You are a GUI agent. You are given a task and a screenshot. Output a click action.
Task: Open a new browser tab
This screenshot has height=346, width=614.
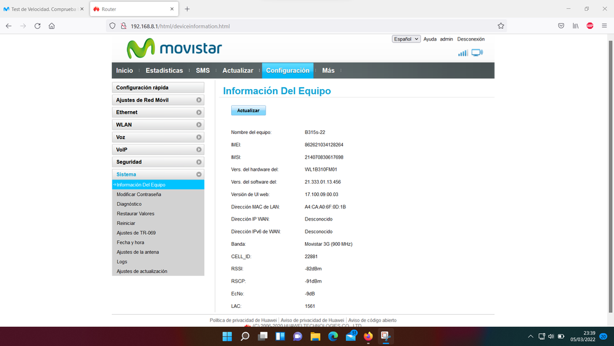tap(187, 9)
